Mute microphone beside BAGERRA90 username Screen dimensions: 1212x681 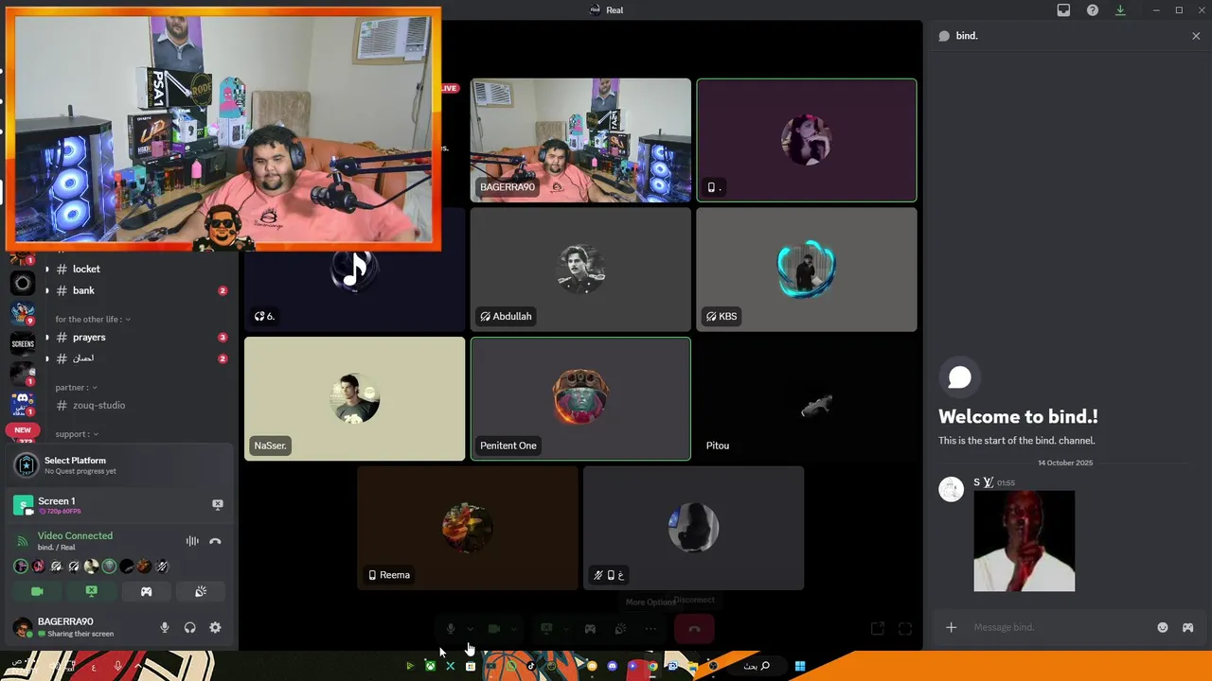pyautogui.click(x=165, y=627)
